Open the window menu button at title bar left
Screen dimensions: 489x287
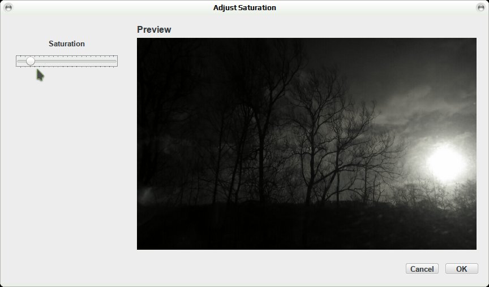click(x=8, y=7)
